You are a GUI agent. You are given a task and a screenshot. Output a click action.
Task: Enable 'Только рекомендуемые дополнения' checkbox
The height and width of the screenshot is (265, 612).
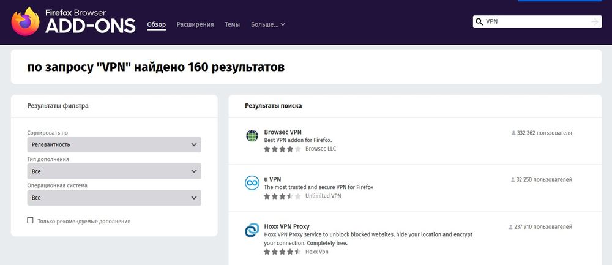coord(31,221)
